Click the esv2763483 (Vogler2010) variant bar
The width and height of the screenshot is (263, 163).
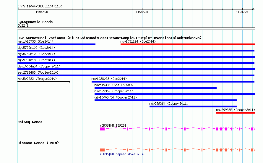coord(136,75)
